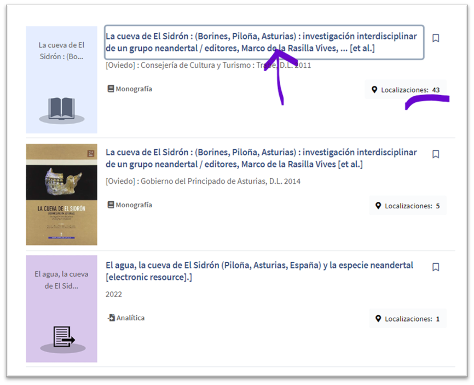Open the first La cueva de El Sidrón title
This screenshot has height=385, width=474.
(x=261, y=42)
